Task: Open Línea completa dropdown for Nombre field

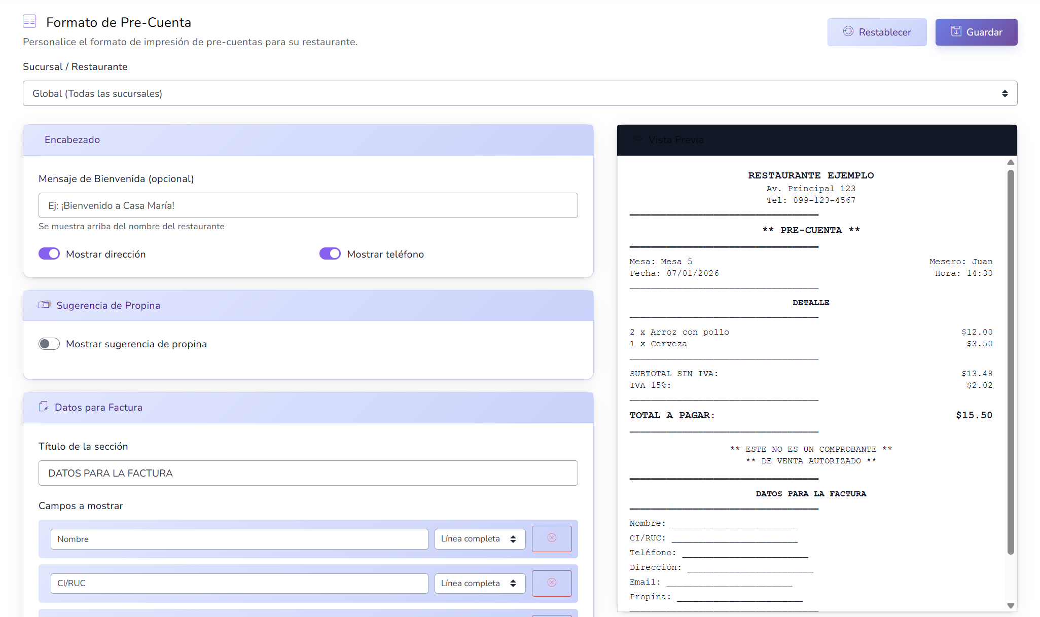Action: click(x=479, y=539)
